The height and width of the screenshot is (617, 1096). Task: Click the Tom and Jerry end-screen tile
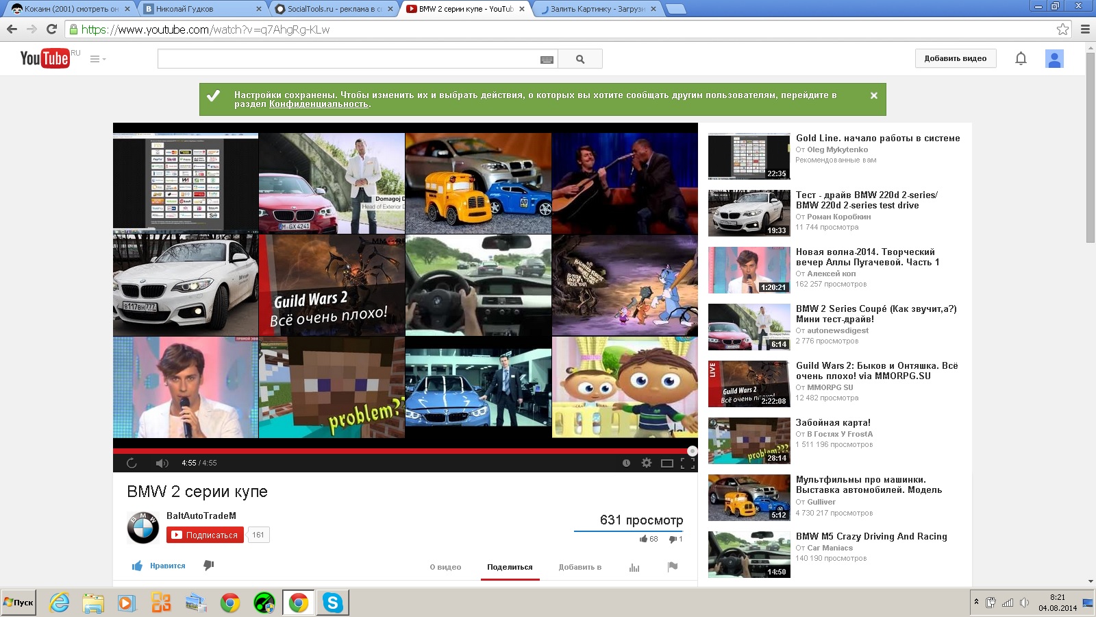click(x=625, y=285)
